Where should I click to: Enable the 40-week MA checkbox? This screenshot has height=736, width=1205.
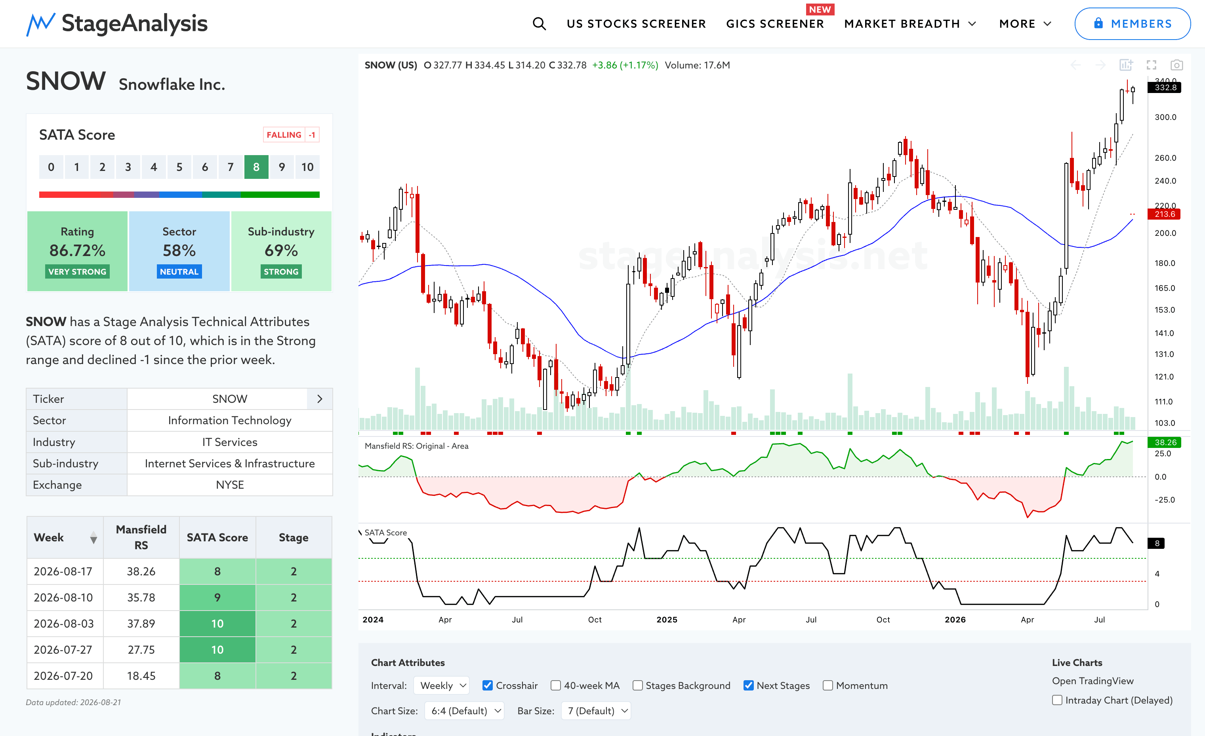pos(555,685)
